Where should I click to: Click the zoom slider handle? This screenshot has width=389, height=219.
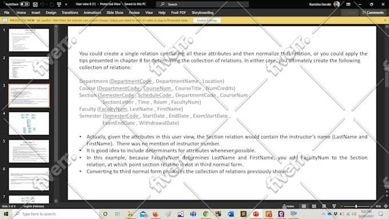pyautogui.click(x=356, y=206)
